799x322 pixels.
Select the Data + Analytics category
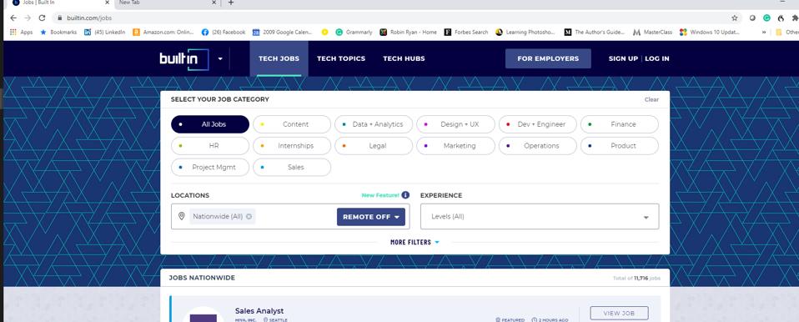374,124
